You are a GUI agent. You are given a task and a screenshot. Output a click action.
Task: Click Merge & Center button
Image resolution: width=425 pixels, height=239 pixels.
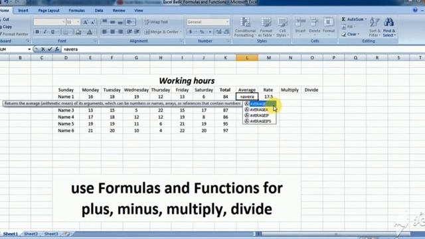click(x=162, y=32)
